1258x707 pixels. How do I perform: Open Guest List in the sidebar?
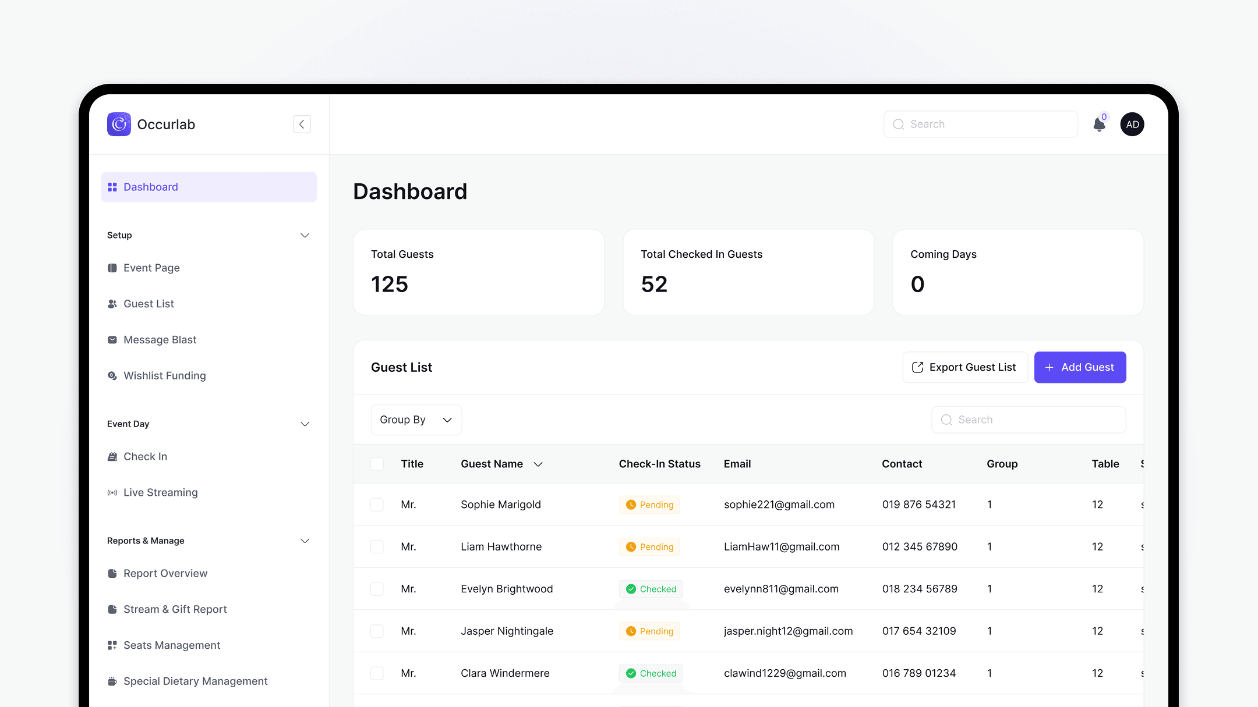149,304
